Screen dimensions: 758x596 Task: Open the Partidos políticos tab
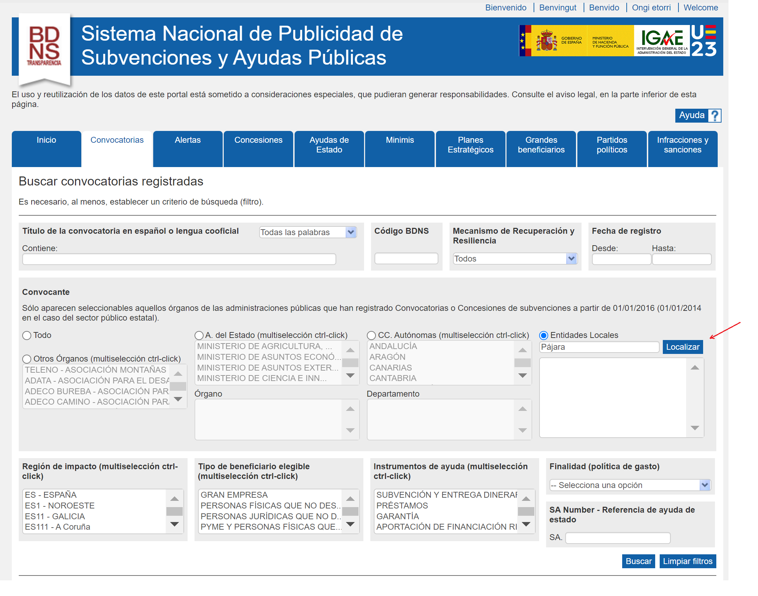coord(612,149)
